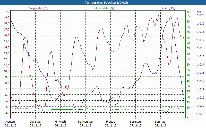Click the 'Freitag' day label
Viewport: 206px width, 128px height.
coord(110,122)
